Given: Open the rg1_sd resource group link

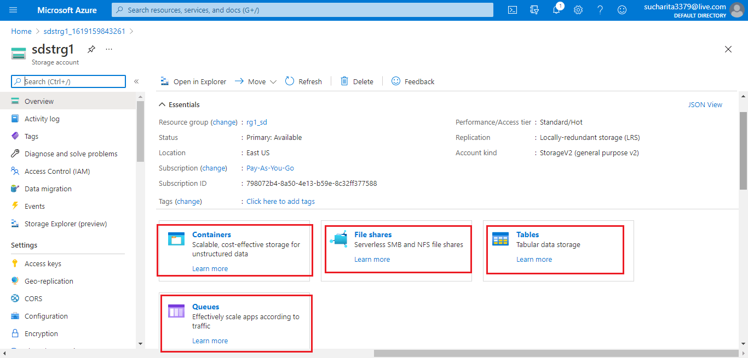Looking at the screenshot, I should [x=256, y=122].
